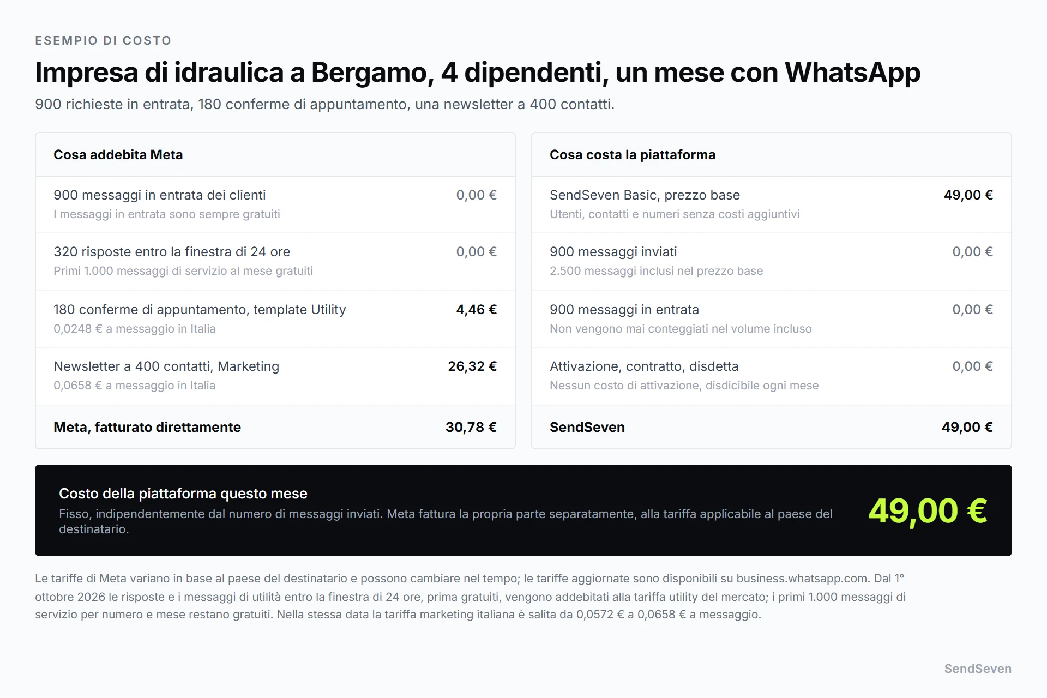Click 'Non vengono mai conteggiati nel volume incluso'
1047x698 pixels.
(x=681, y=329)
